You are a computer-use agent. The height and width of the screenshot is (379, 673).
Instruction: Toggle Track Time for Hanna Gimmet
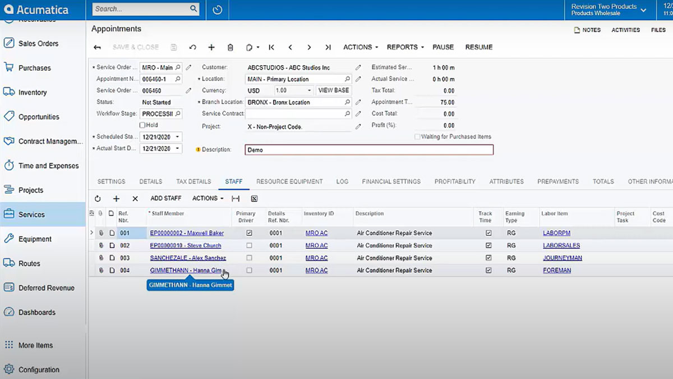coord(488,270)
